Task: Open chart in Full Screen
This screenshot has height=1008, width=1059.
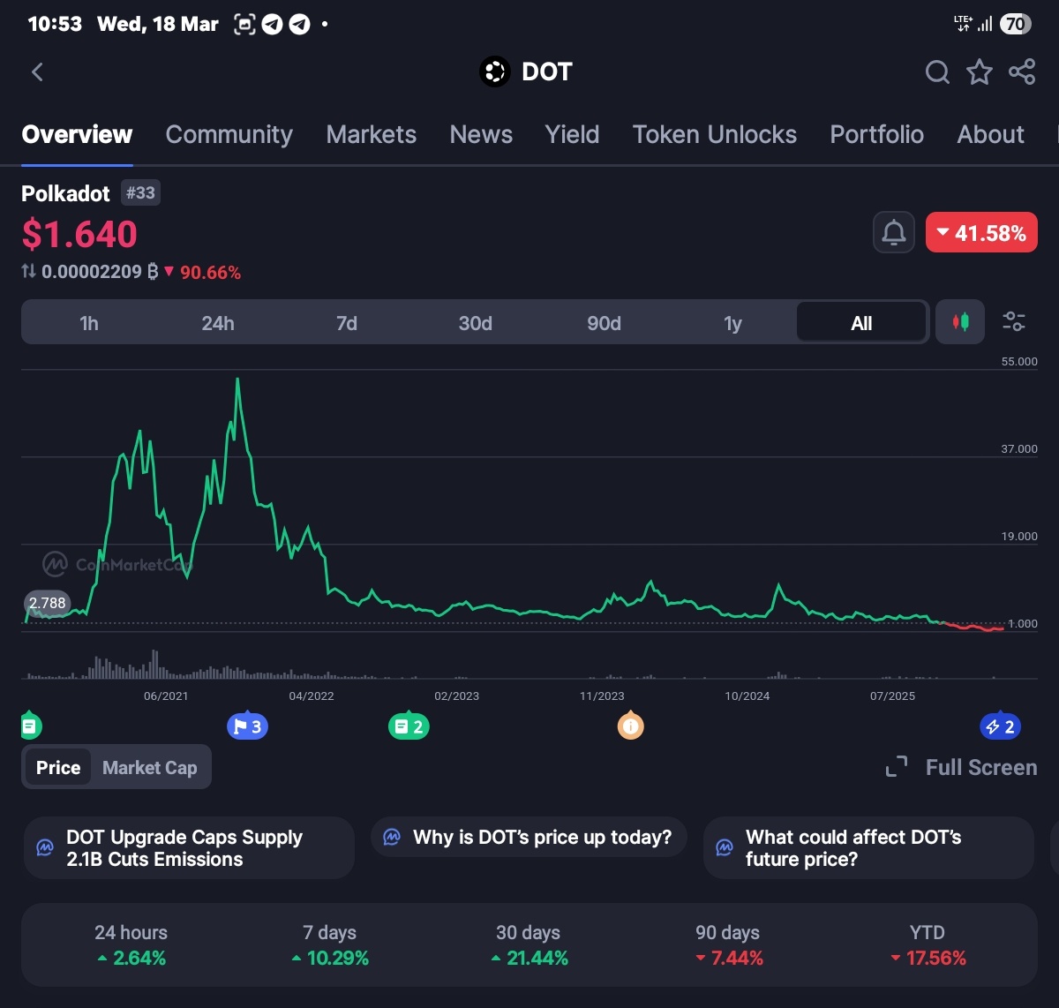Action: 962,767
